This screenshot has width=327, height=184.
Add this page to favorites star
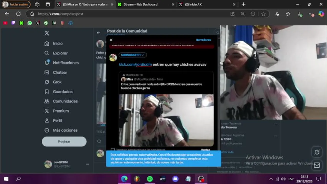click(x=263, y=14)
